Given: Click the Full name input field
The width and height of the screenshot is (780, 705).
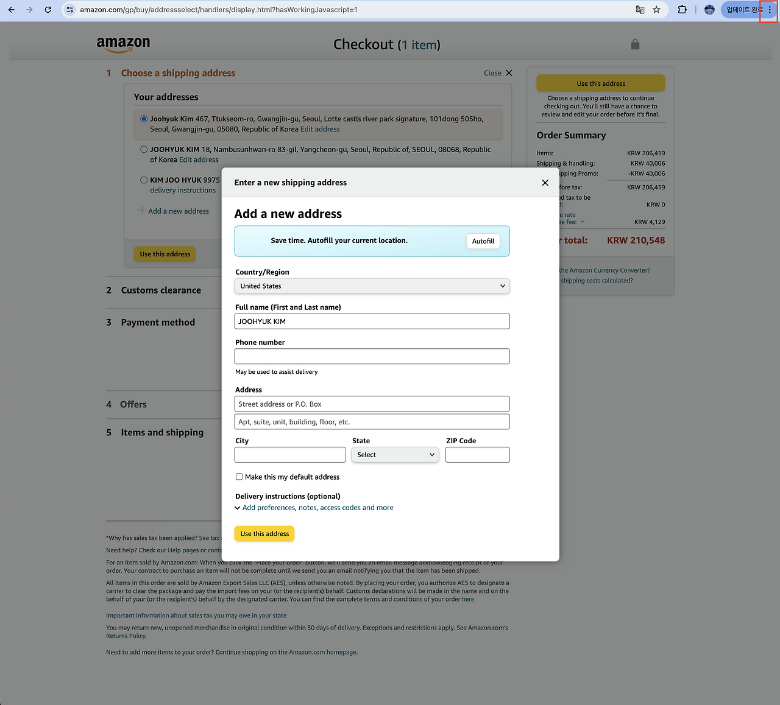Looking at the screenshot, I should (372, 321).
